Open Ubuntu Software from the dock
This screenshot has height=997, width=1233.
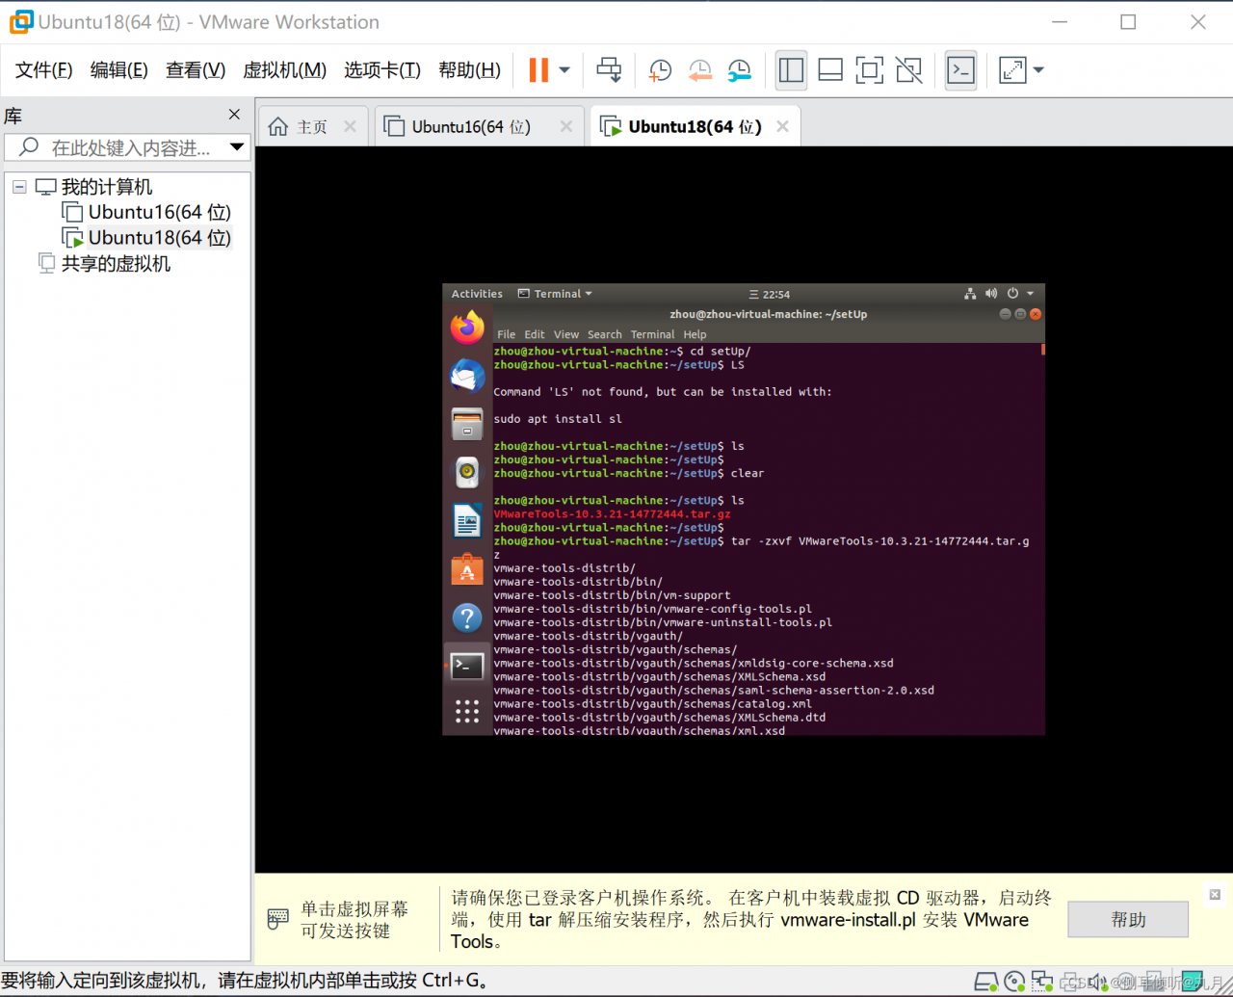[x=467, y=569]
